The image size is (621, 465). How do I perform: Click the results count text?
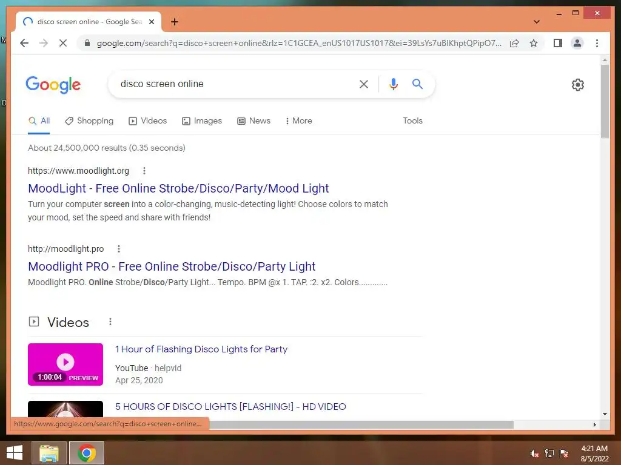click(x=107, y=148)
